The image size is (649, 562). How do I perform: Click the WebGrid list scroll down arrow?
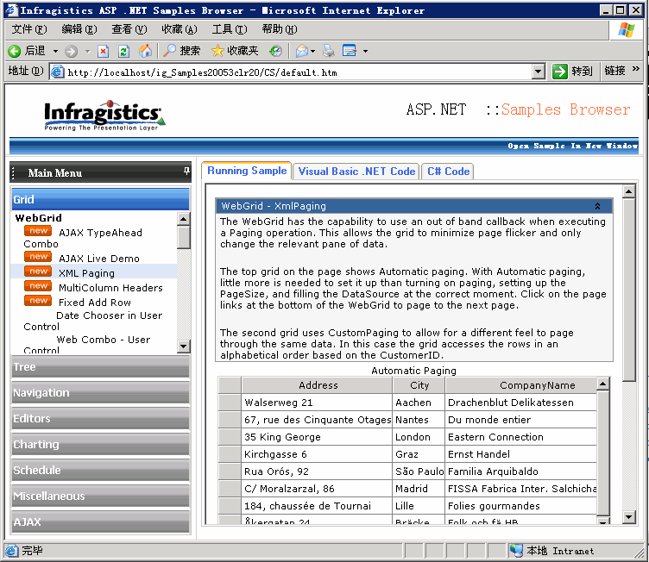[183, 347]
